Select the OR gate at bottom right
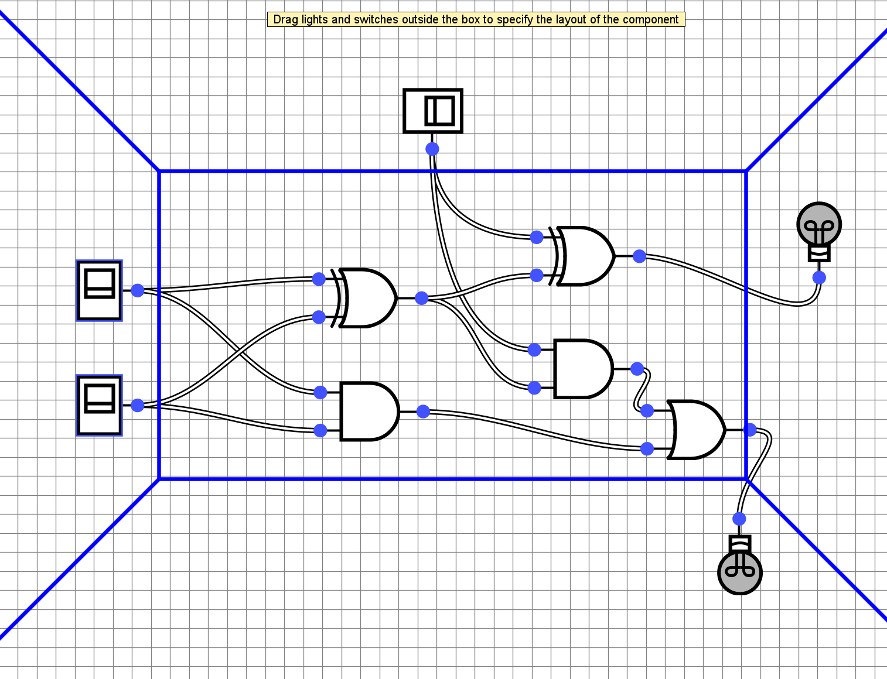The width and height of the screenshot is (887, 679). [696, 430]
